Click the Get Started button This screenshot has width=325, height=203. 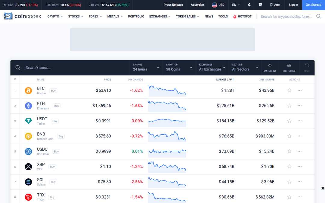(x=313, y=5)
